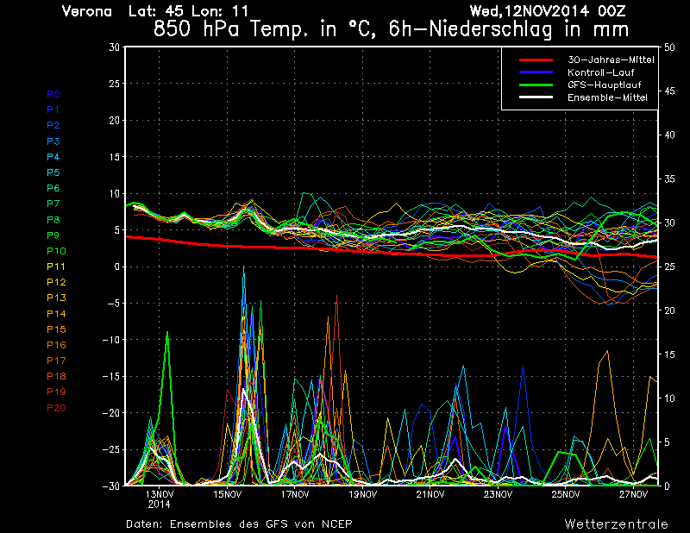This screenshot has width=690, height=533.
Task: Click the P9 label
Action: (x=53, y=235)
